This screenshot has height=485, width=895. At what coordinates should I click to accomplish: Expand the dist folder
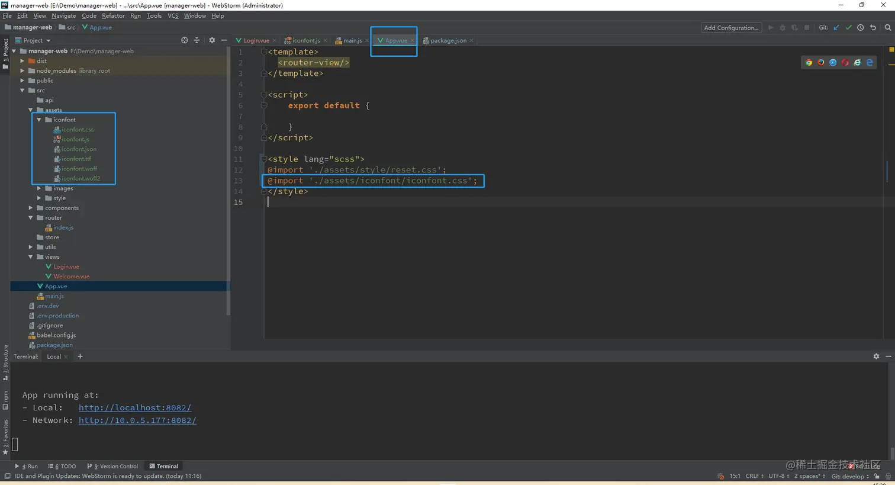coord(22,60)
